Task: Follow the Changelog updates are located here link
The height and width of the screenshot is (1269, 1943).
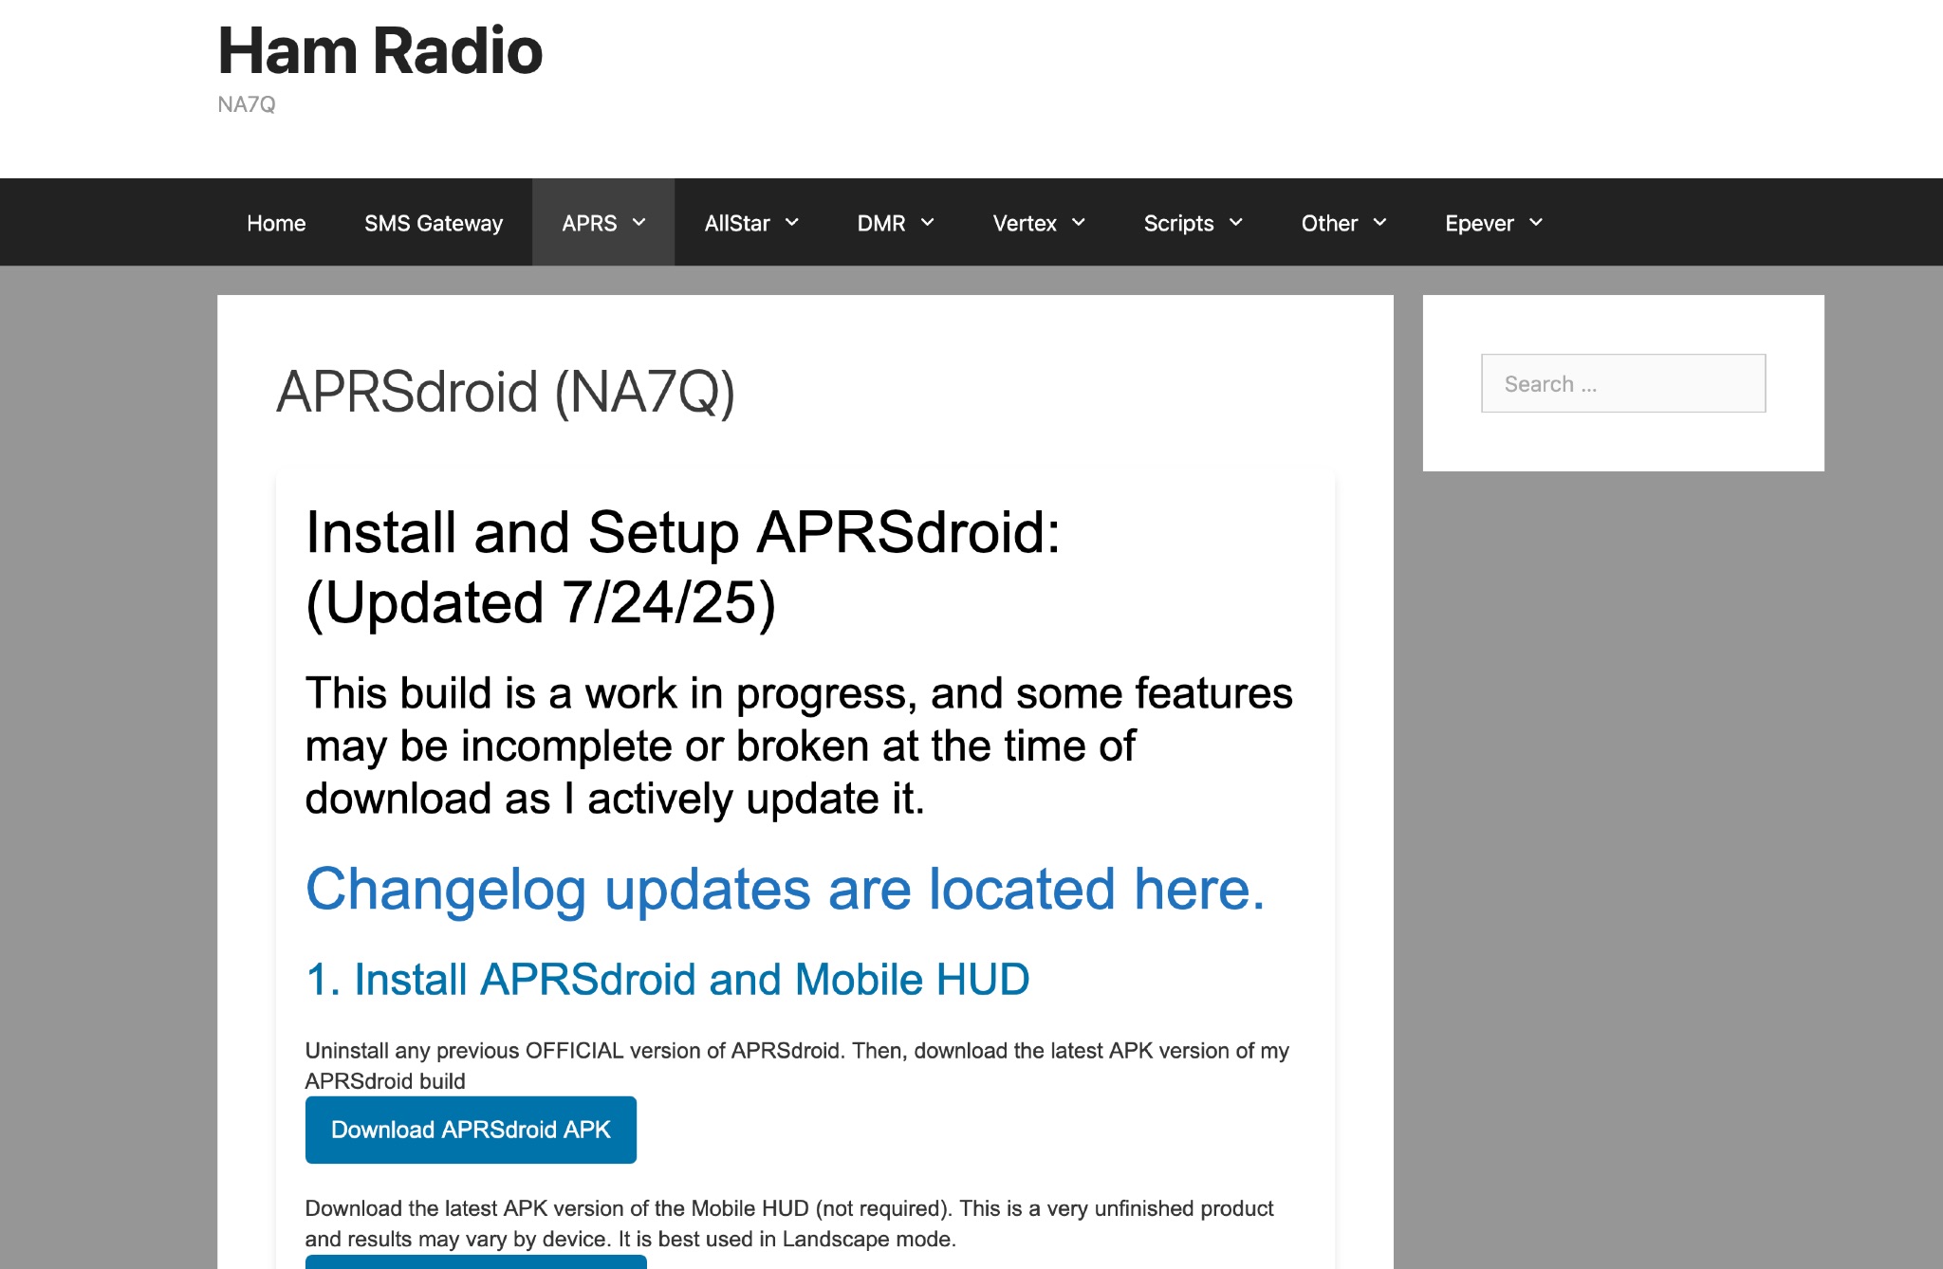Action: coord(785,890)
